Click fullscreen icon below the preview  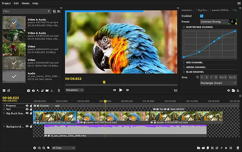coord(176,90)
